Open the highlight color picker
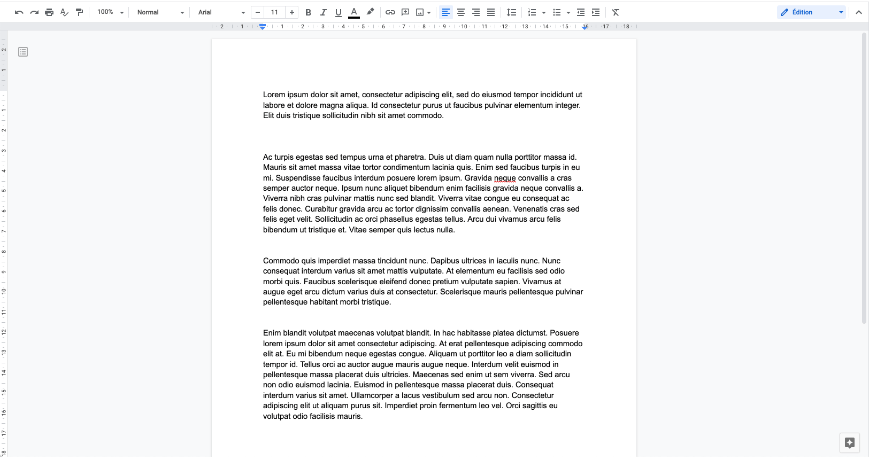This screenshot has width=869, height=460. (370, 12)
